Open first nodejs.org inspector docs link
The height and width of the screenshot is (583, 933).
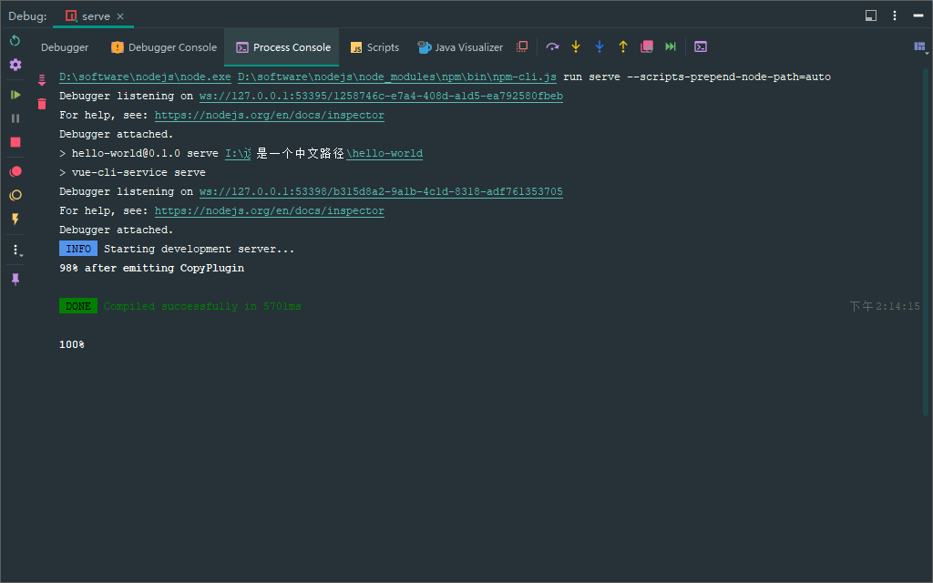(269, 115)
